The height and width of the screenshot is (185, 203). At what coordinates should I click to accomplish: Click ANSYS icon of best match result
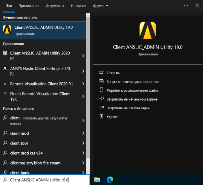[x=7, y=29]
